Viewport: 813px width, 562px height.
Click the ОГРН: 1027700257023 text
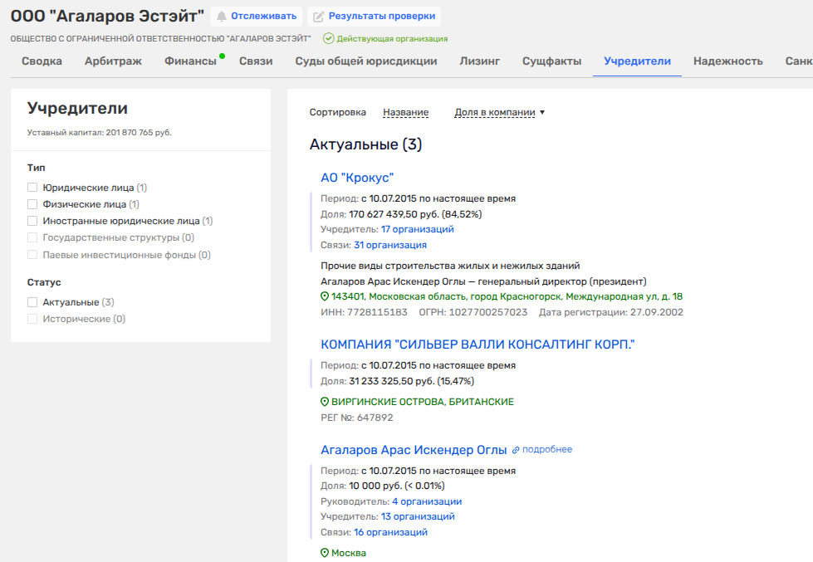[x=473, y=312]
